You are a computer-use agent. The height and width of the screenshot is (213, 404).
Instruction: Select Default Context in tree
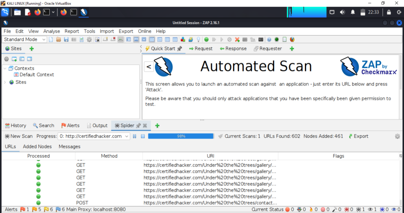[34, 75]
